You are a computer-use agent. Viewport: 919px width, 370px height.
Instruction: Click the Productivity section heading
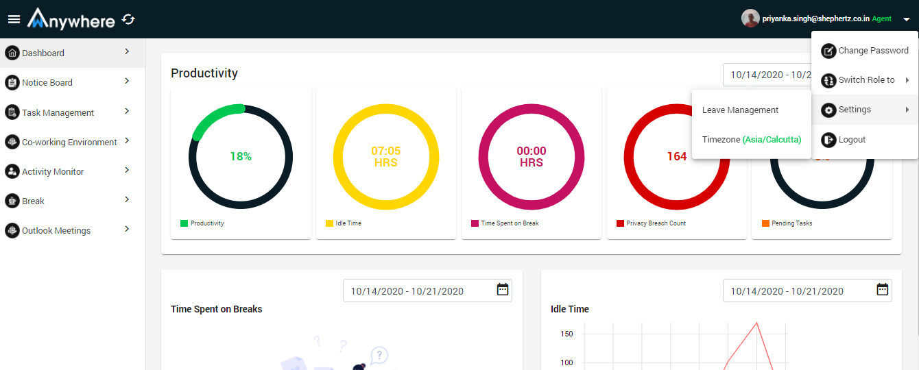204,73
